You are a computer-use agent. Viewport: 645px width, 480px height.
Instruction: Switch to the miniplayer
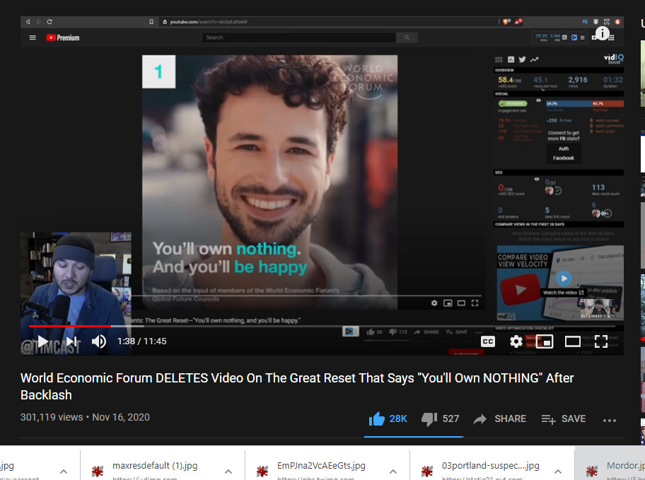[545, 341]
